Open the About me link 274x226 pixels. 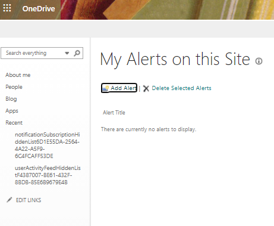click(18, 75)
